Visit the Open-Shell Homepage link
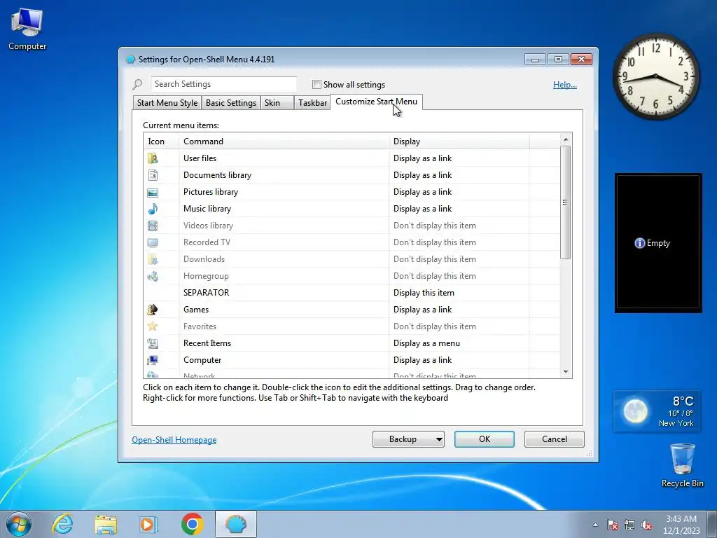717x538 pixels. (174, 440)
